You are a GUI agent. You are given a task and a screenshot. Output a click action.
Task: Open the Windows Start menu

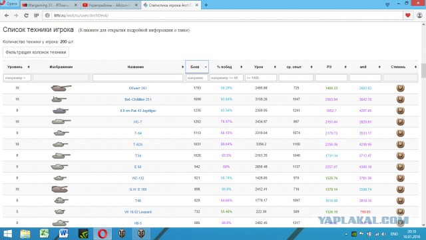click(x=7, y=234)
